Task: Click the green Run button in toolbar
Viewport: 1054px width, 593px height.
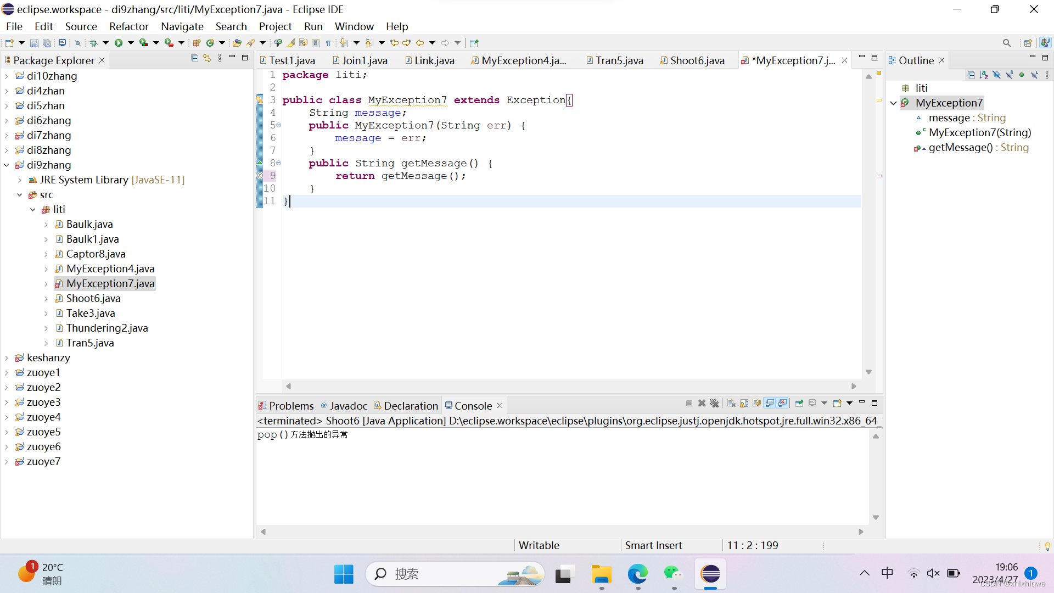Action: coord(118,43)
